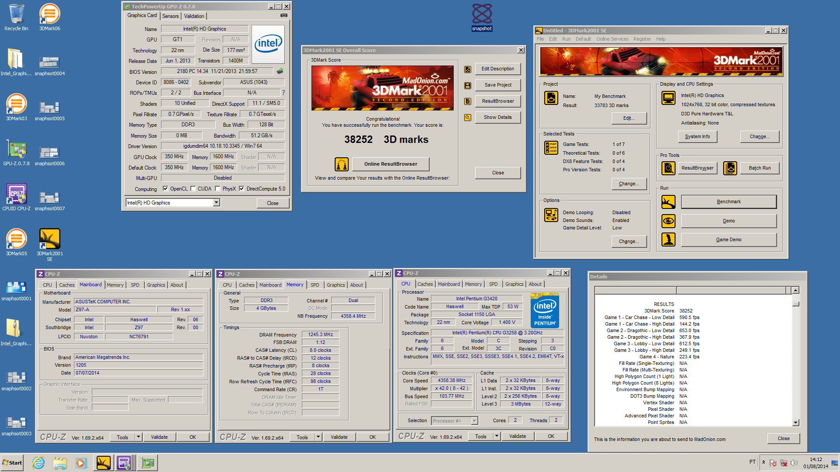Launch 3DMark06 desktop shortcut
The image size is (840, 472).
(49, 17)
